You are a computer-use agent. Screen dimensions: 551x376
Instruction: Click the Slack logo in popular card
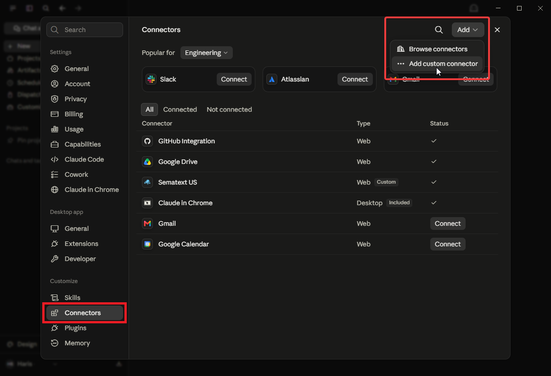click(151, 79)
